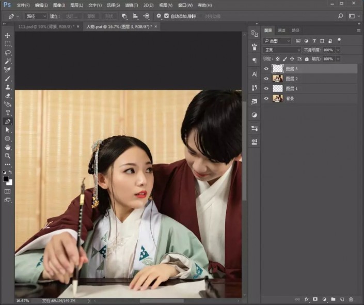The width and height of the screenshot is (364, 305).
Task: Open the Adjustments panel icon
Action: tap(255, 115)
